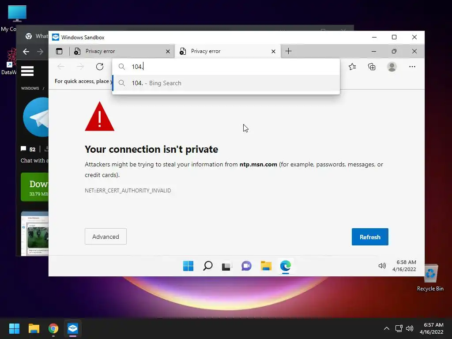Minimize the Edge window inside Sandbox
The width and height of the screenshot is (452, 339).
(x=374, y=51)
